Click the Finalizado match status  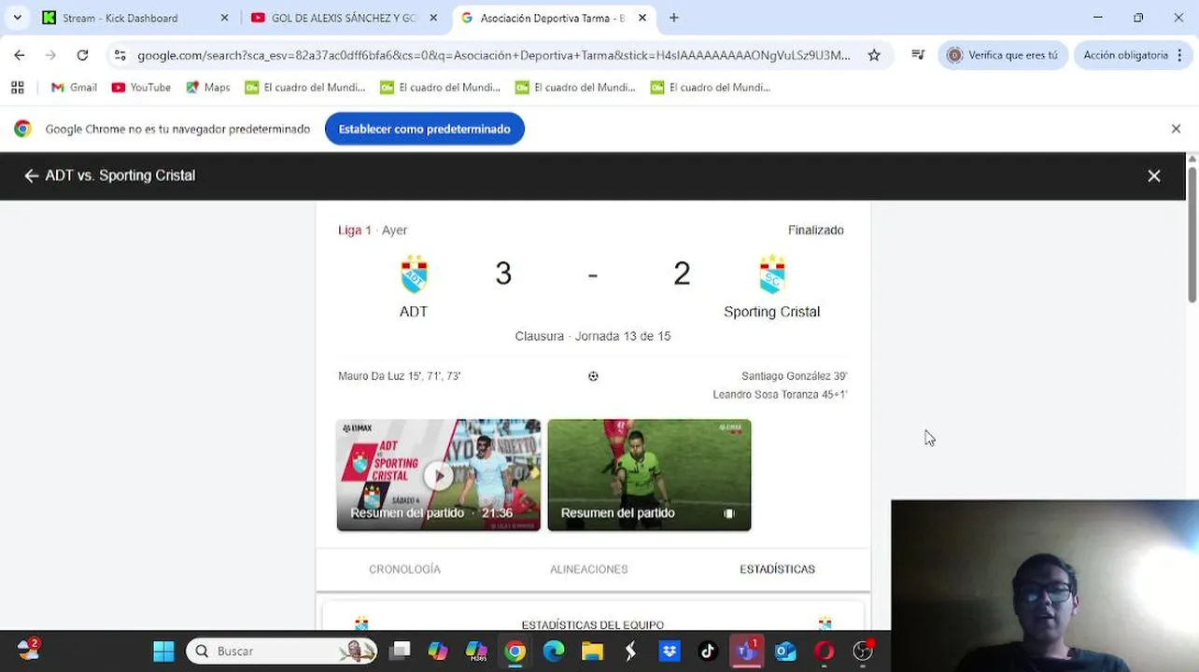click(815, 231)
